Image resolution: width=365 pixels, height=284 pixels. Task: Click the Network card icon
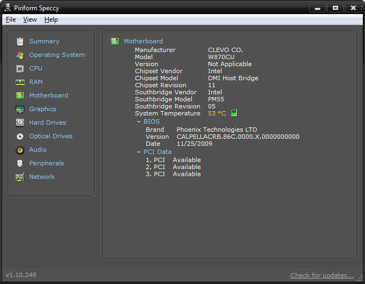coord(20,177)
